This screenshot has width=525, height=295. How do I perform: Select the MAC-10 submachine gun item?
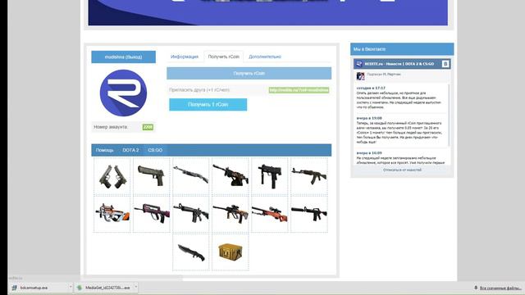coord(270,176)
